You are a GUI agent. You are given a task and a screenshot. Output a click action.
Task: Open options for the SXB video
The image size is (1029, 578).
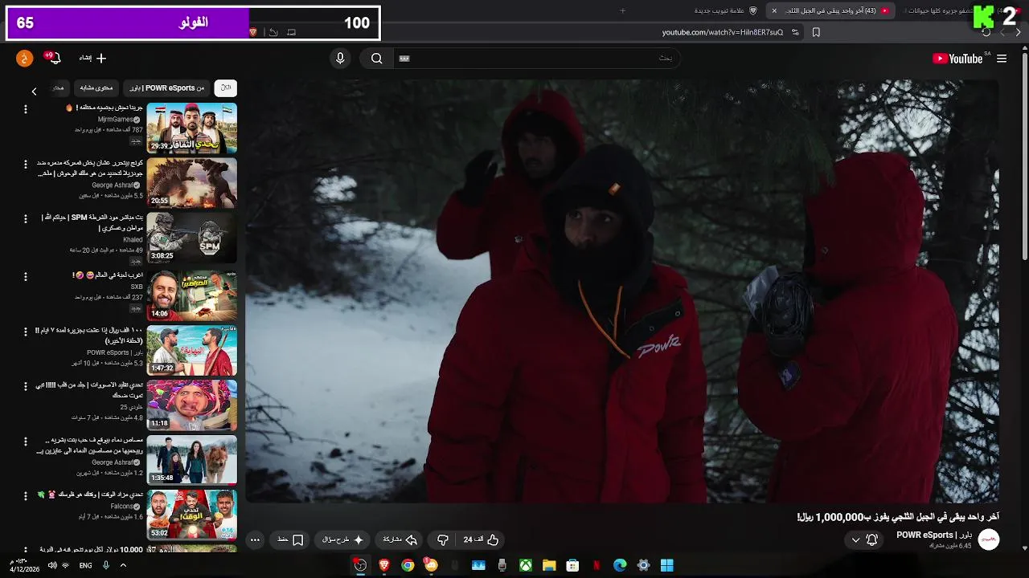[25, 276]
